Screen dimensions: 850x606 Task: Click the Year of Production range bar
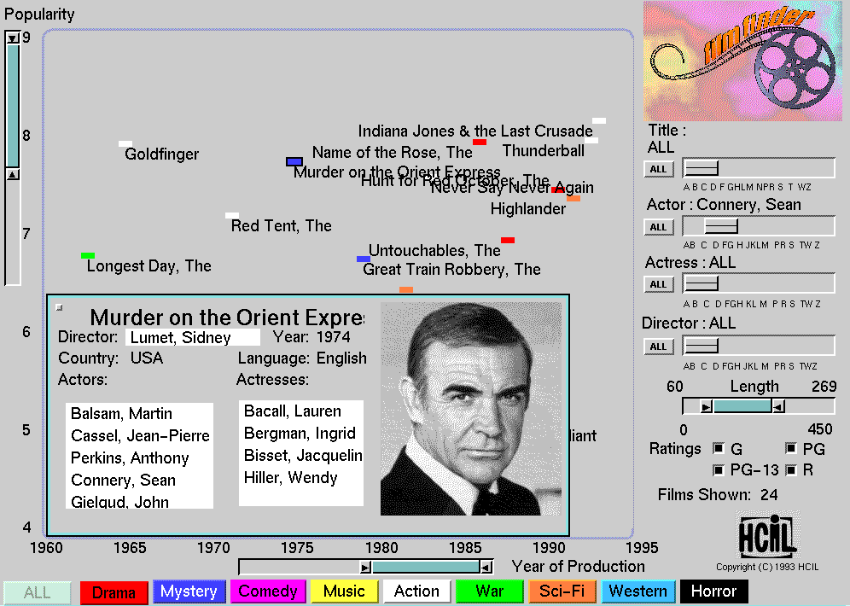click(426, 567)
